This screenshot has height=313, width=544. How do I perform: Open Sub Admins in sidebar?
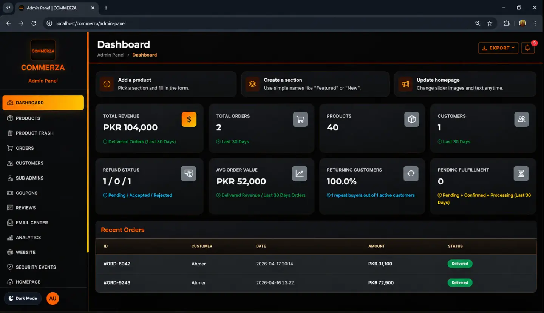[x=43, y=178]
